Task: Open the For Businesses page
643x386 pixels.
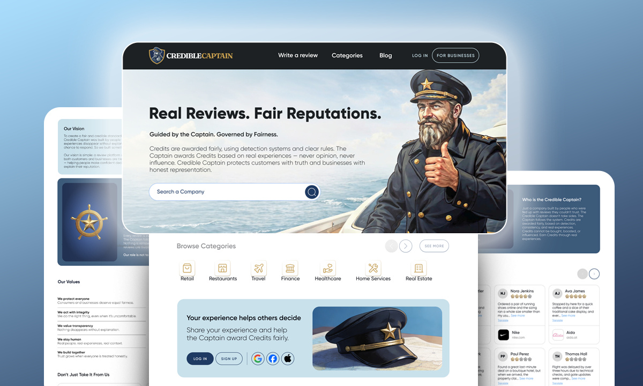Action: 455,55
